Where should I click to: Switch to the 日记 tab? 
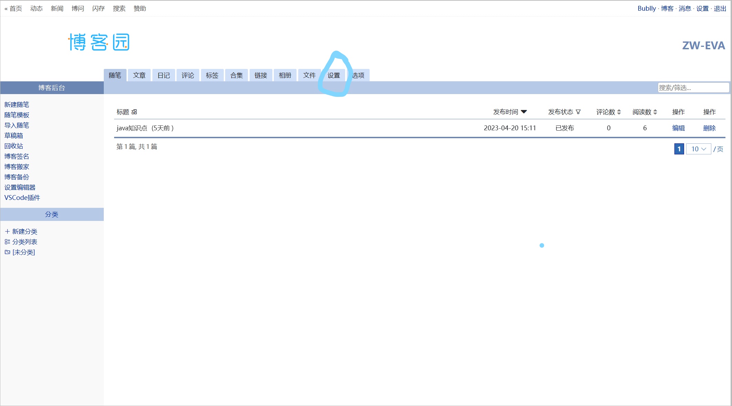(x=163, y=75)
